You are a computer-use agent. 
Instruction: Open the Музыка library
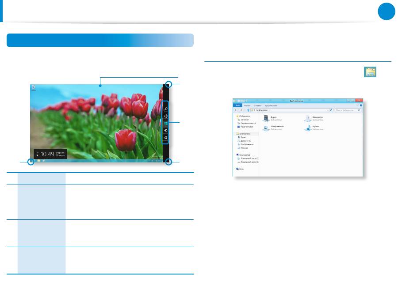point(308,128)
